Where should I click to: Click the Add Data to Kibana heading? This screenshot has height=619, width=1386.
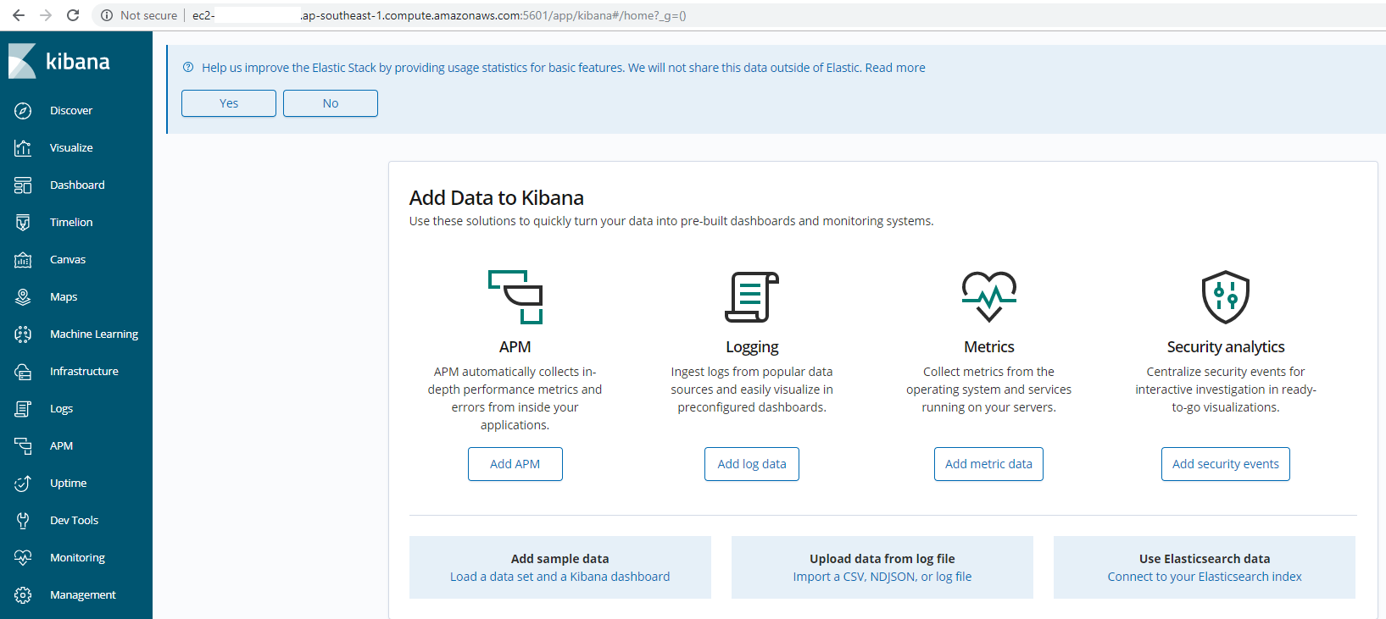click(x=497, y=198)
